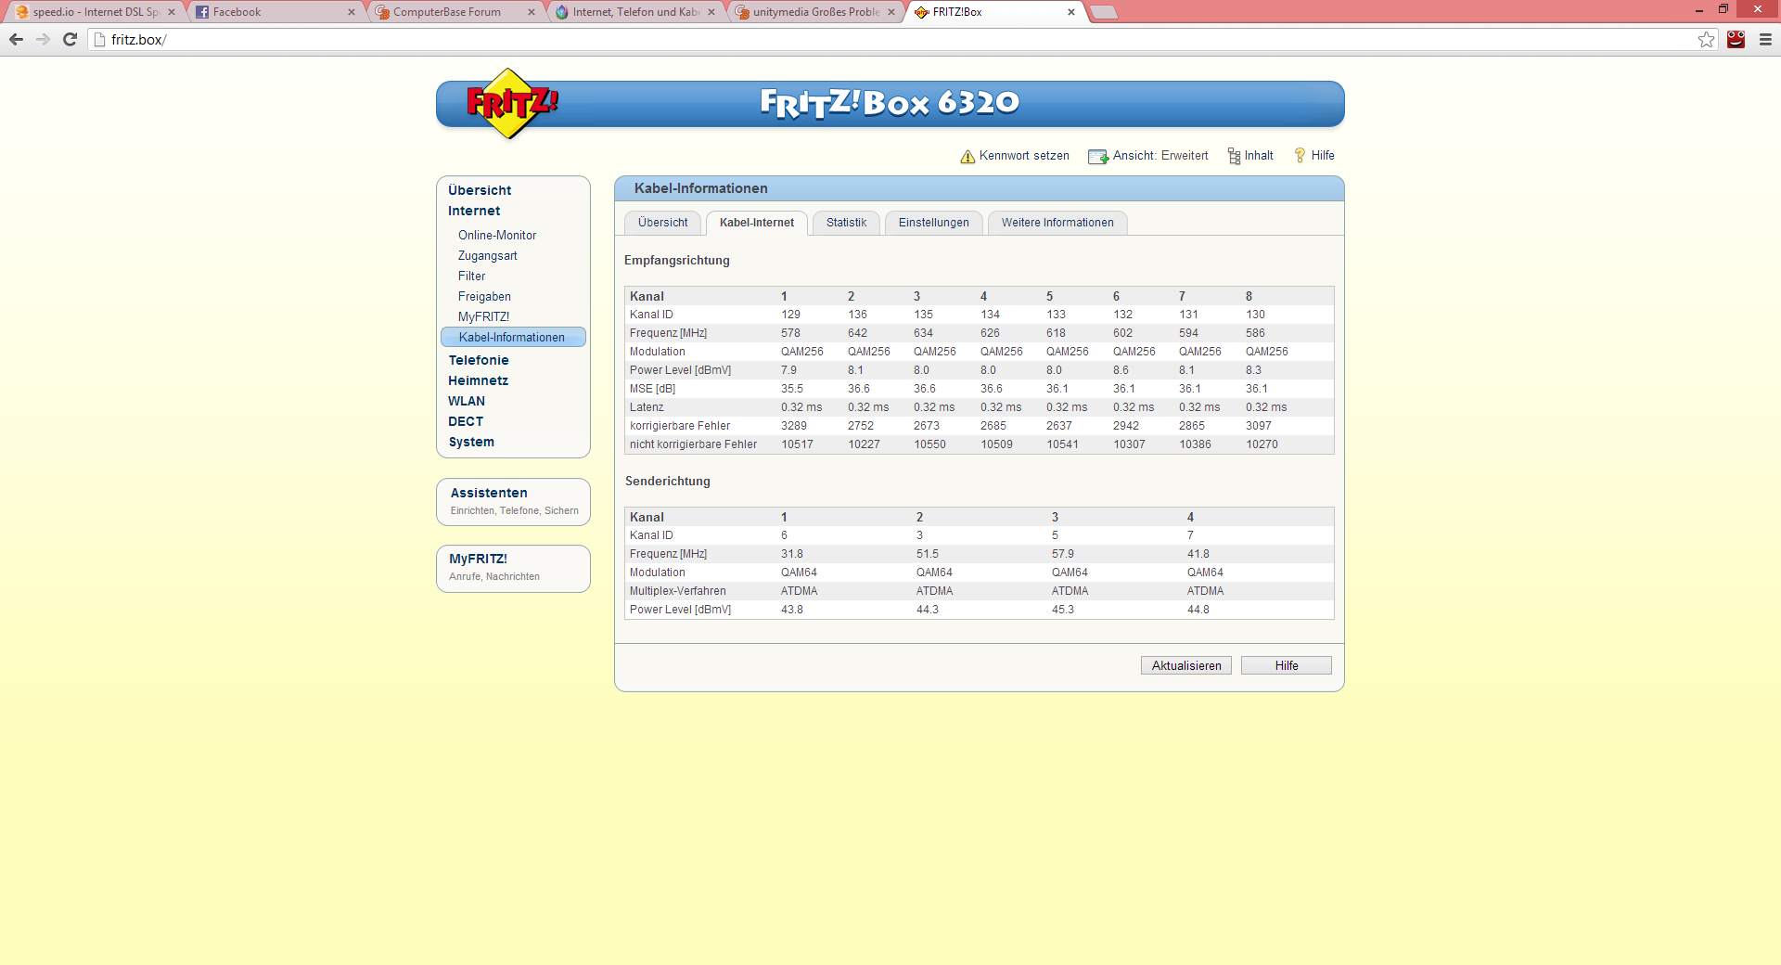The height and width of the screenshot is (965, 1781).
Task: Open Übersicht in the sidebar
Action: coord(480,190)
